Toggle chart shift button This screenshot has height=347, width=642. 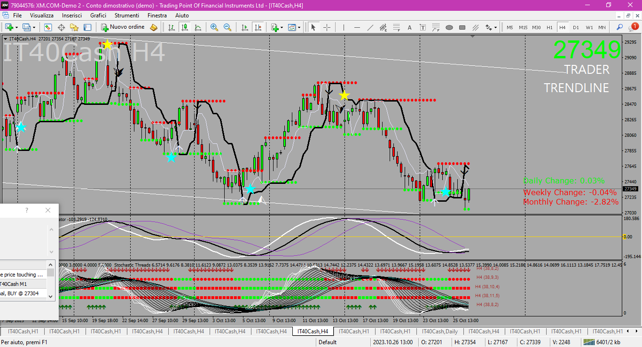pyautogui.click(x=257, y=27)
